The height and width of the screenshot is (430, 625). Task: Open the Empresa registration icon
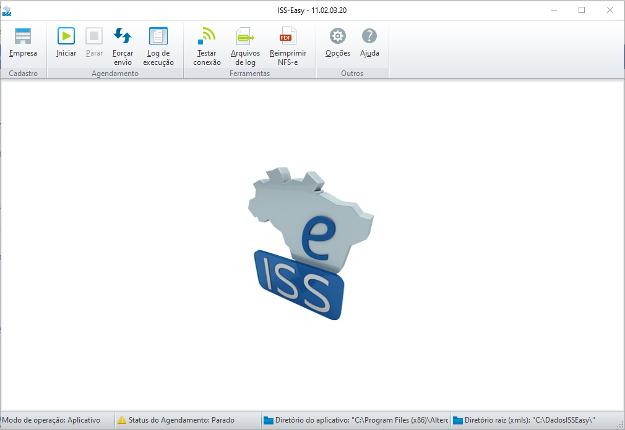23,36
